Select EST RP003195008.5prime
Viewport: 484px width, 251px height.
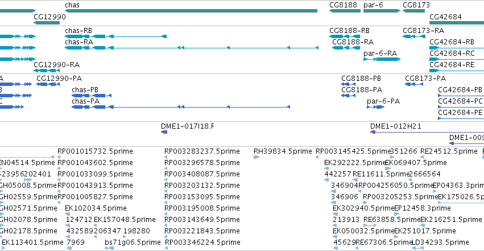coord(202,208)
